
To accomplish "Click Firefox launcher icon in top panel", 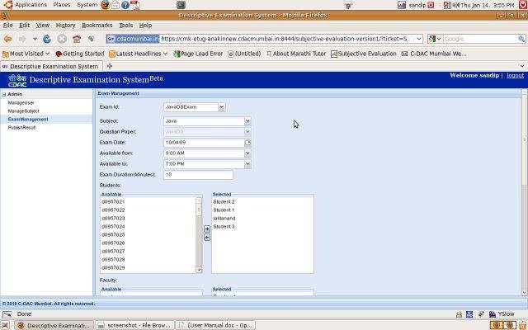I will 105,5.
